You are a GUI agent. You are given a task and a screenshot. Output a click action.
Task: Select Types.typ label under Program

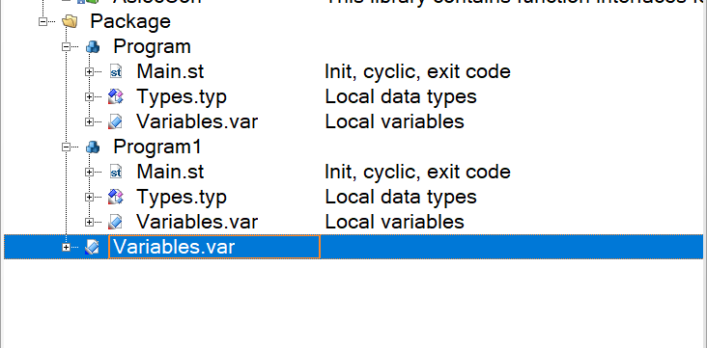tap(182, 96)
